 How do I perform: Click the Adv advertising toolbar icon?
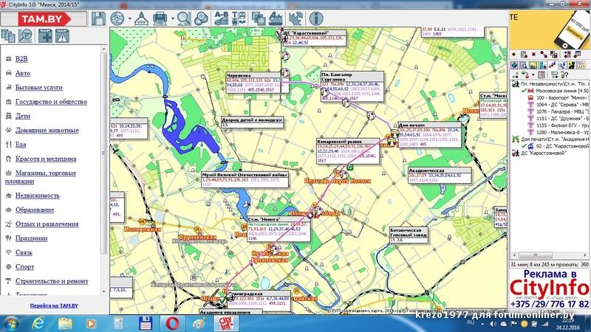tap(276, 18)
